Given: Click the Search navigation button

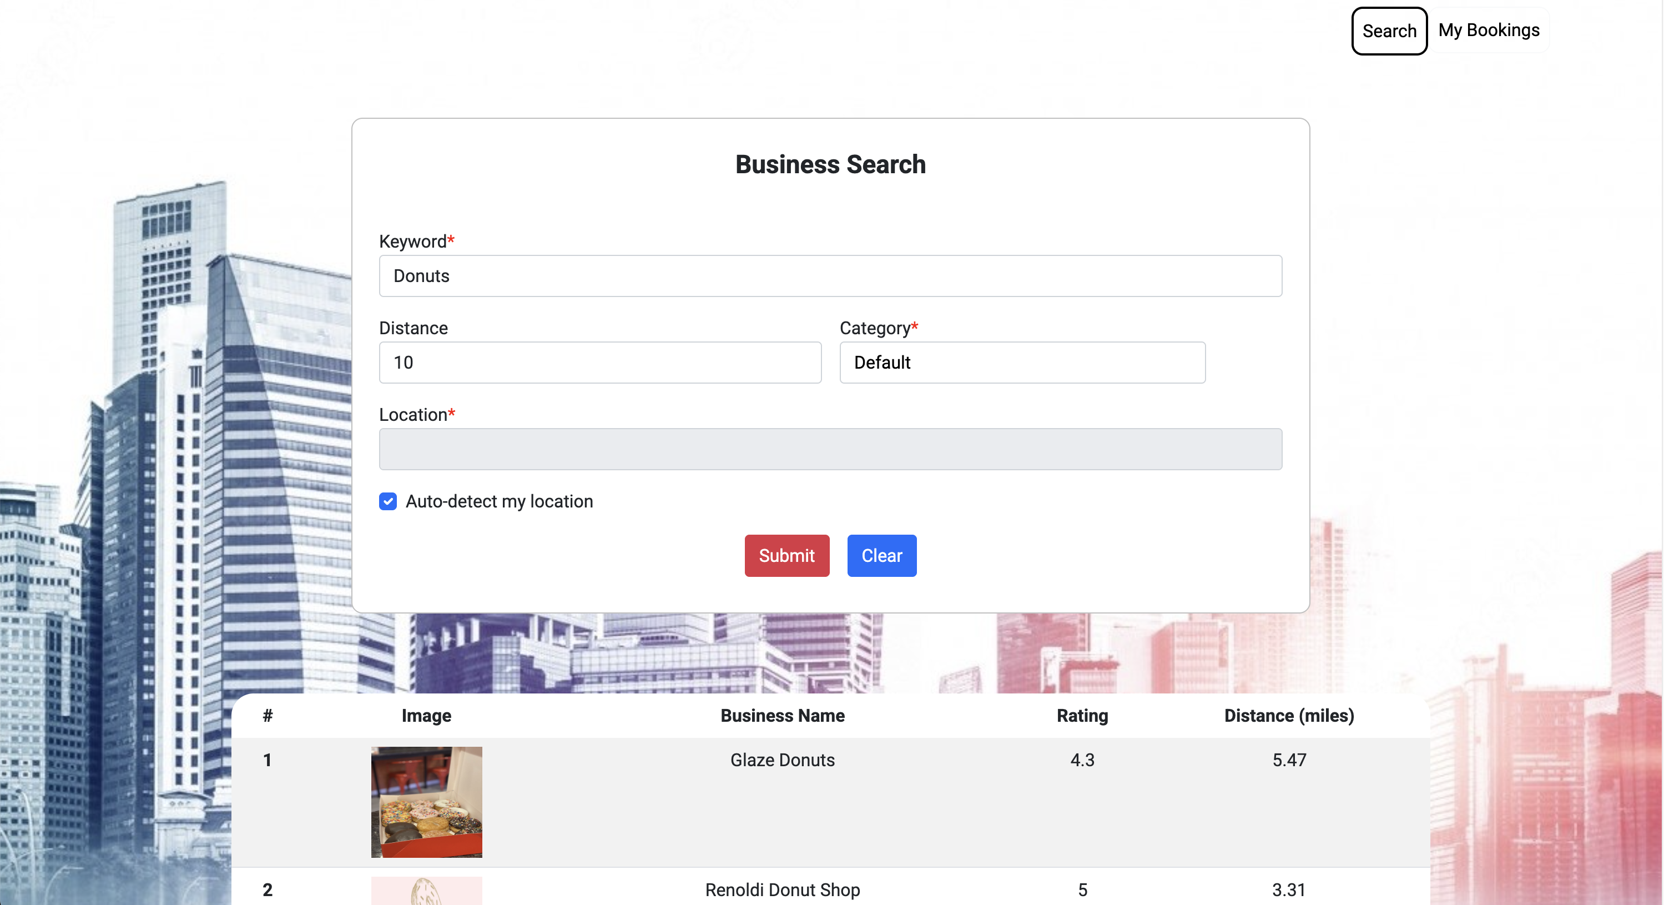Looking at the screenshot, I should click(x=1388, y=31).
